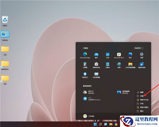Viewport: 159px width, 127px height.
Task: Click the 推荐的项目 Recommended heading
Action: [87, 86]
